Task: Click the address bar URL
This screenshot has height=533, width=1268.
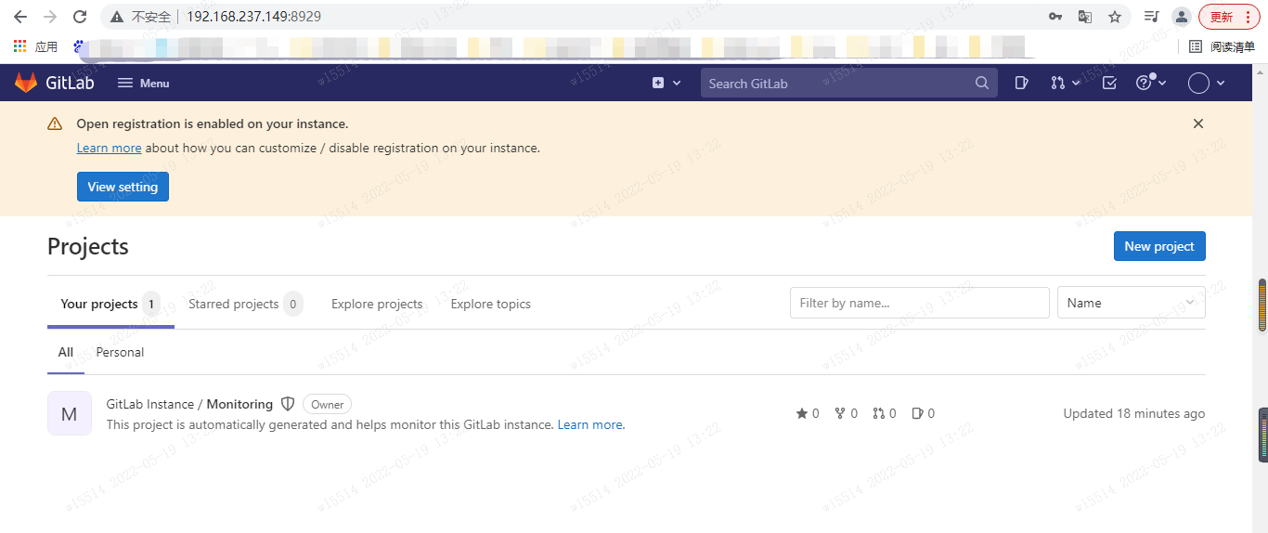Action: click(x=253, y=17)
